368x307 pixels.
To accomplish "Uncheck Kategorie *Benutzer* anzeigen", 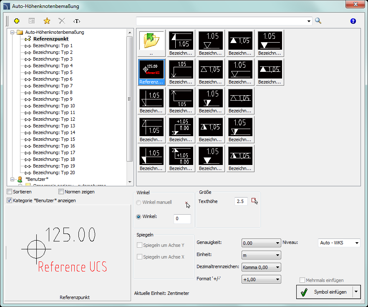I will pyautogui.click(x=10, y=200).
